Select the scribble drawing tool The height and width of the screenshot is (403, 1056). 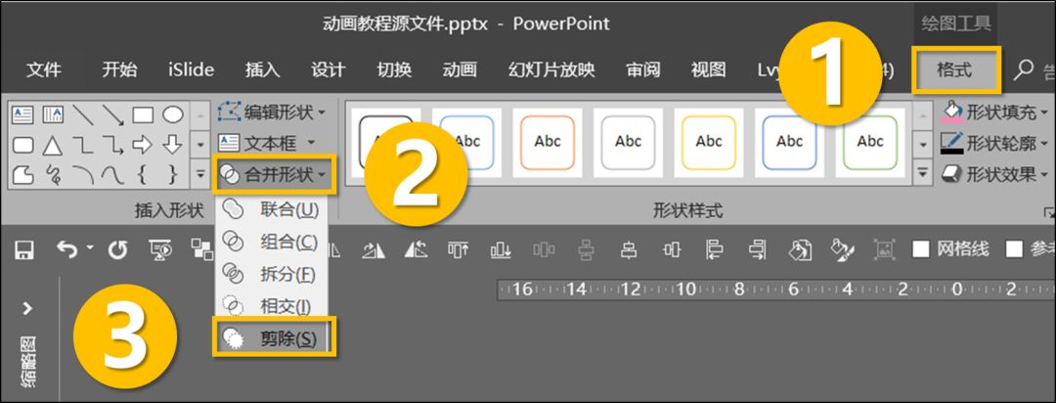53,175
